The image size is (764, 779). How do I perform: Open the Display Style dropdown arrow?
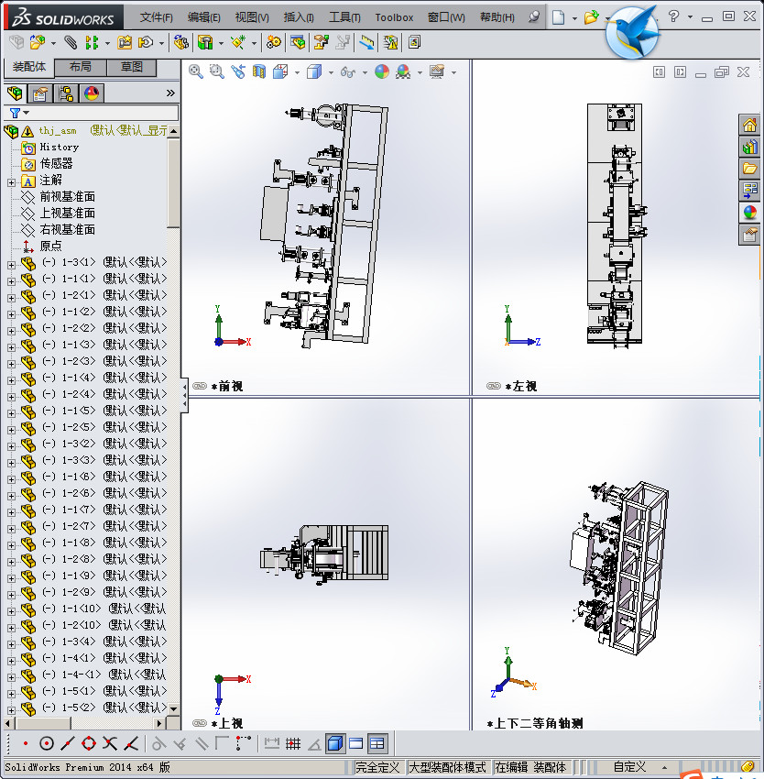pos(331,72)
